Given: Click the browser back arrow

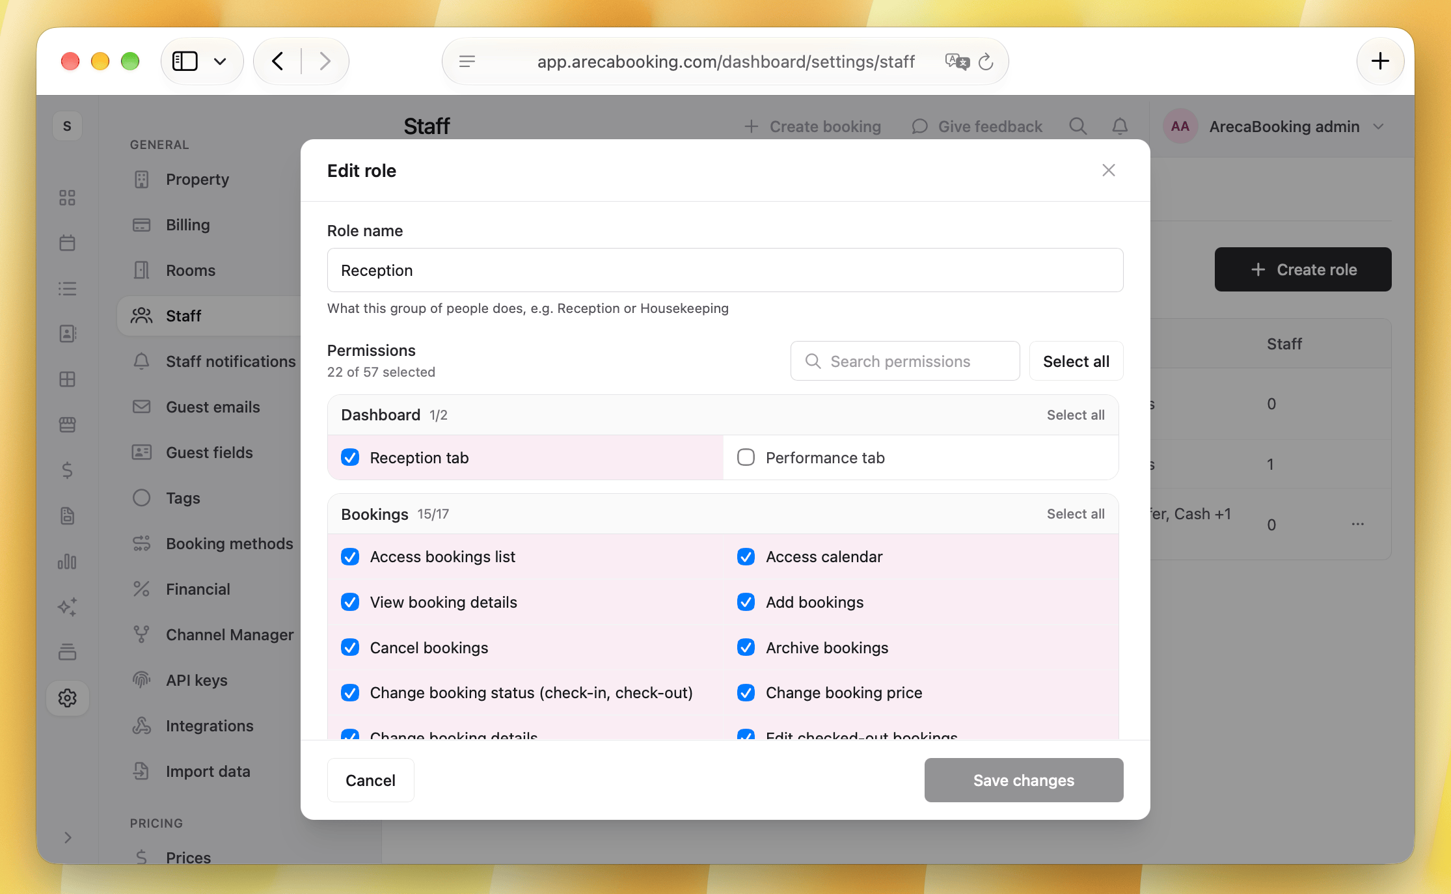Looking at the screenshot, I should tap(278, 61).
